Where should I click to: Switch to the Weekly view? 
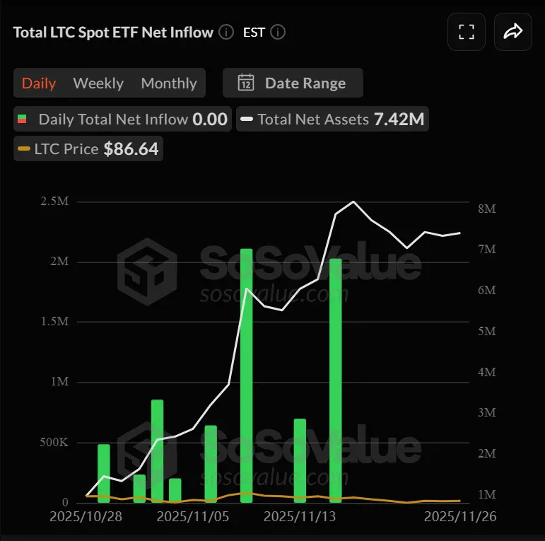[x=98, y=83]
